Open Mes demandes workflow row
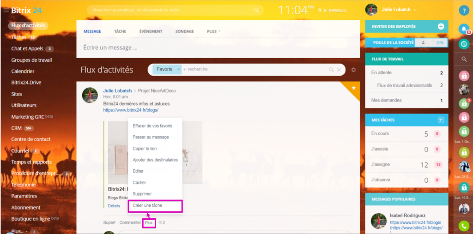Image resolution: width=473 pixels, height=234 pixels. pyautogui.click(x=406, y=101)
